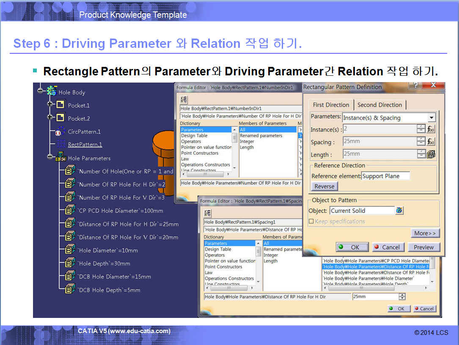Screen dimensions: 459x345
Task: Switch to the First Direction tab
Action: 331,105
